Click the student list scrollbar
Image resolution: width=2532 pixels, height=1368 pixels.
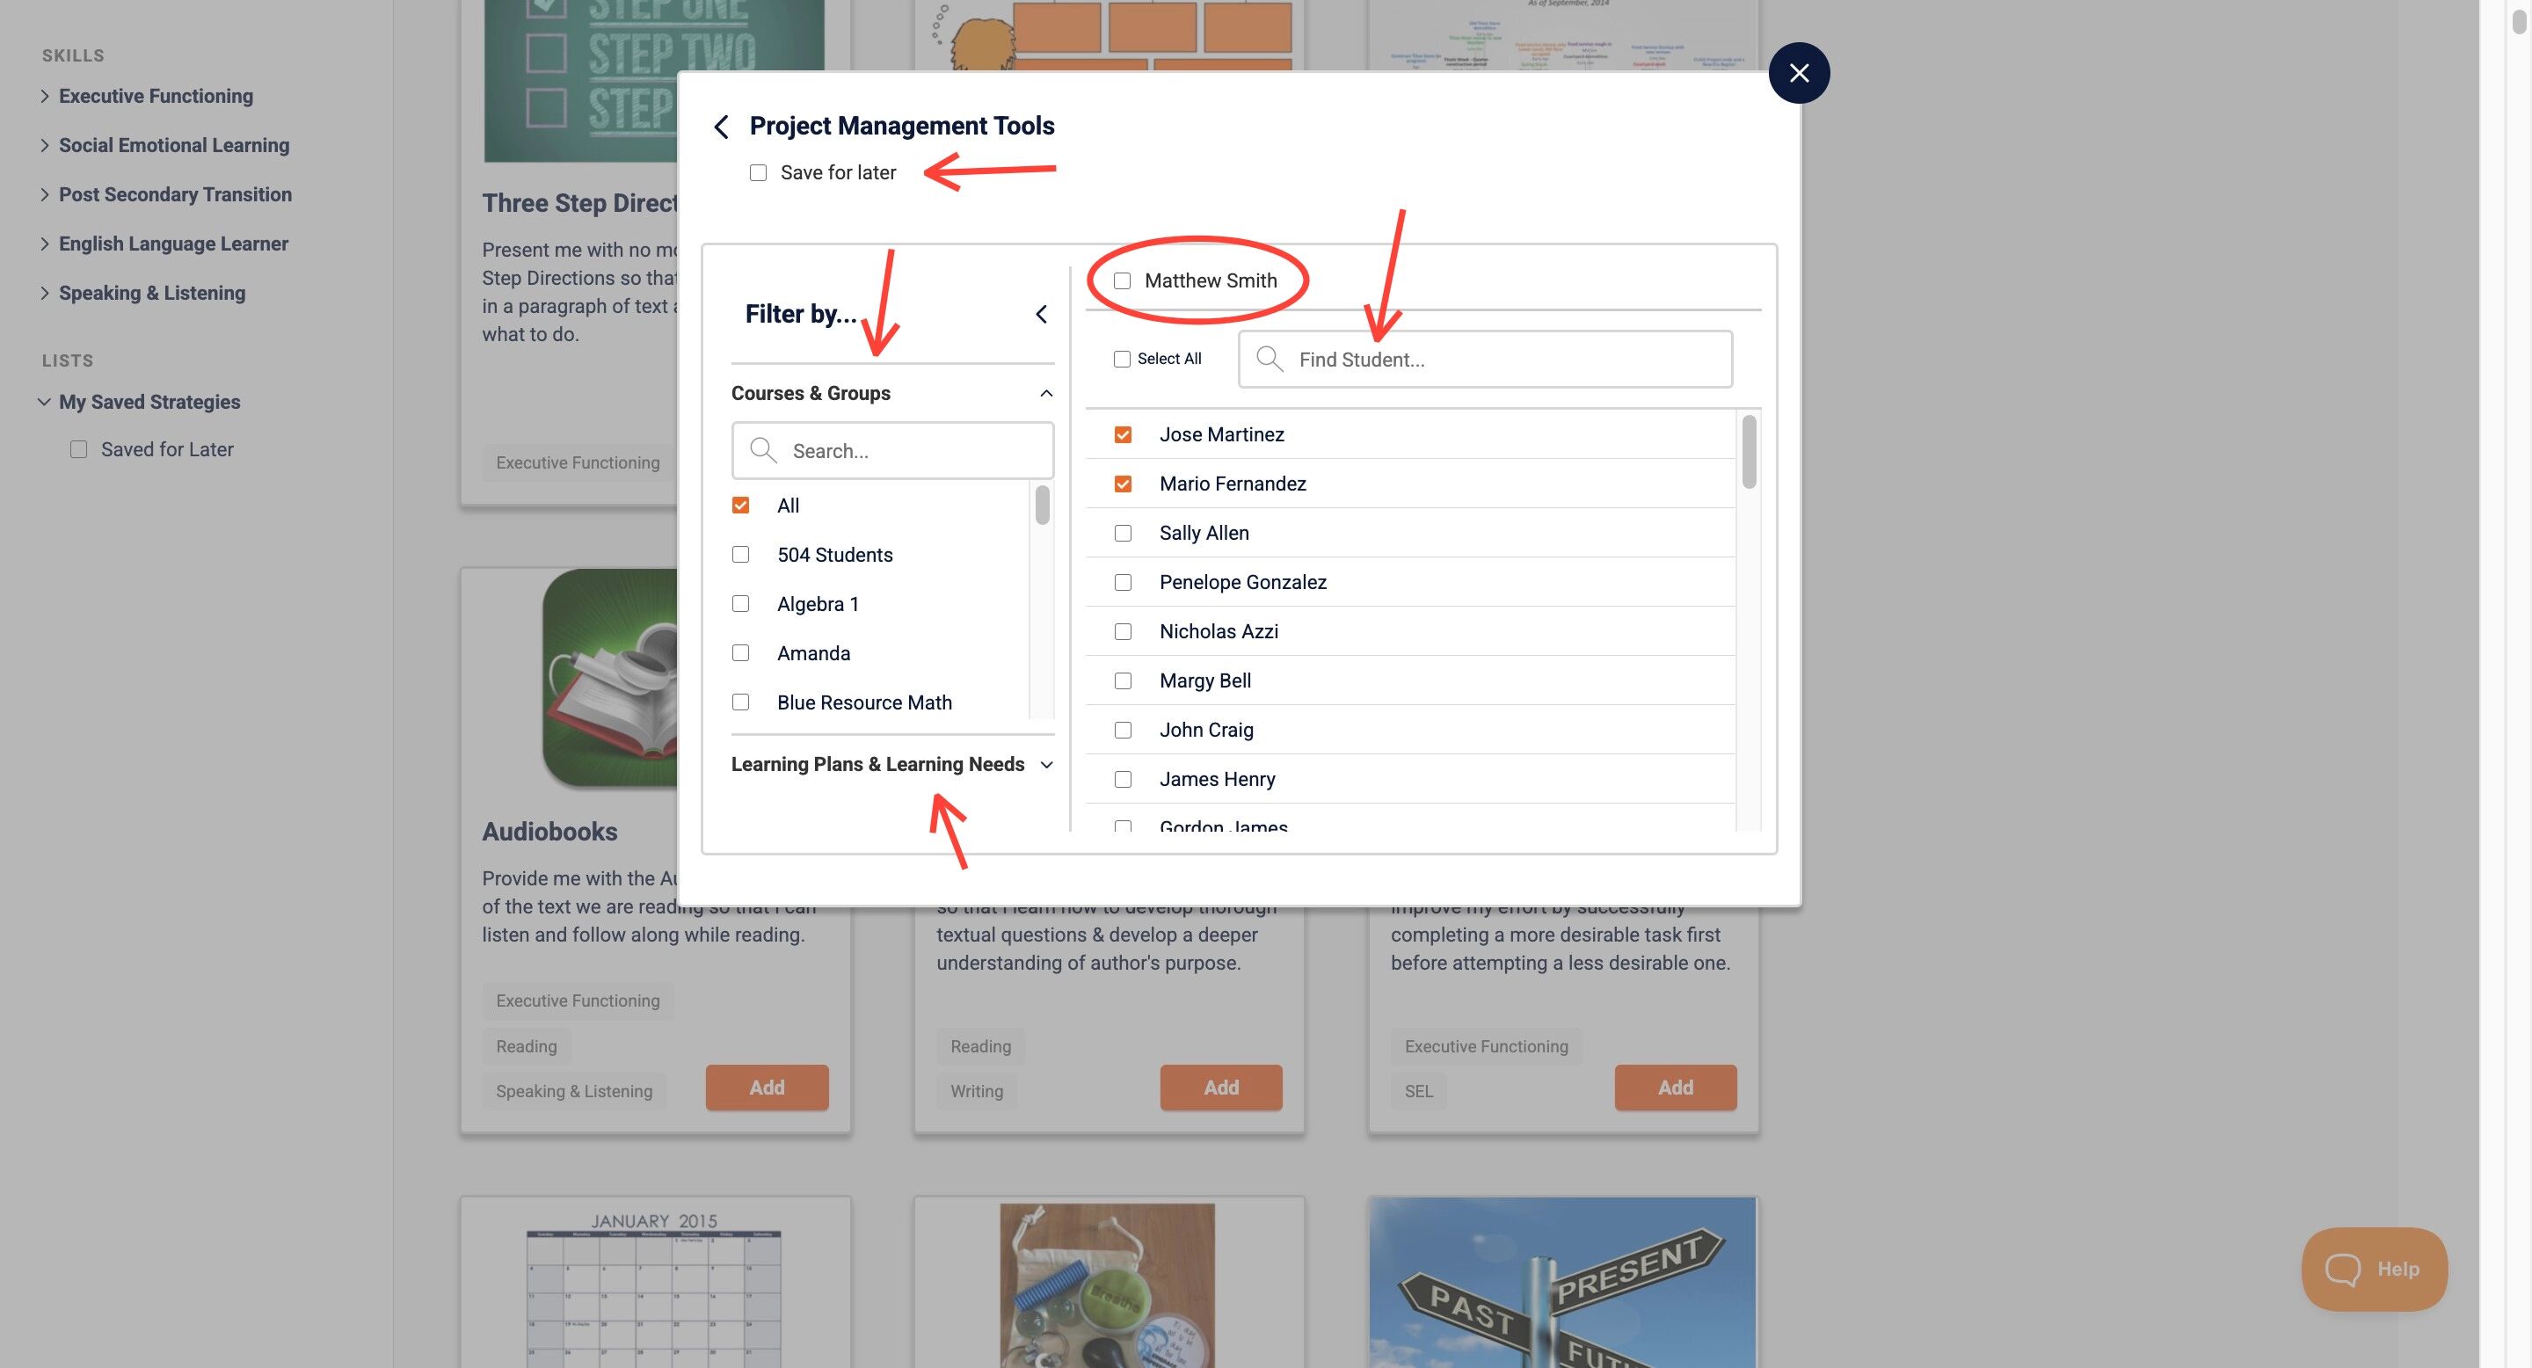tap(1749, 453)
